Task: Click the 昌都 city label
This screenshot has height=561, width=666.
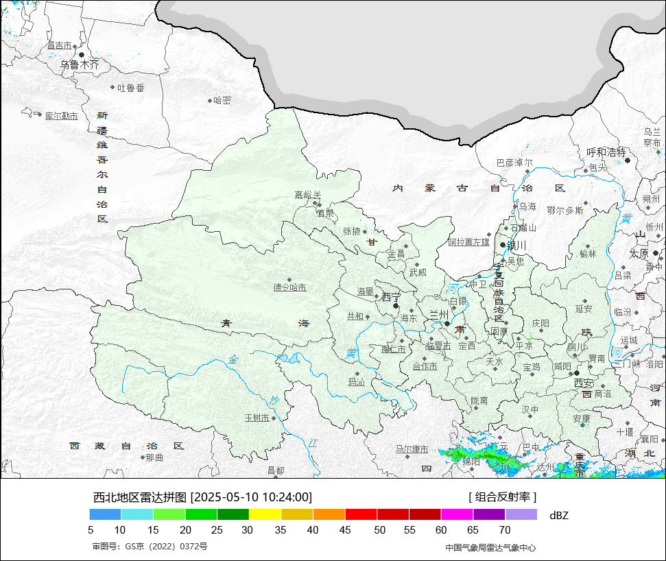Action: click(276, 470)
